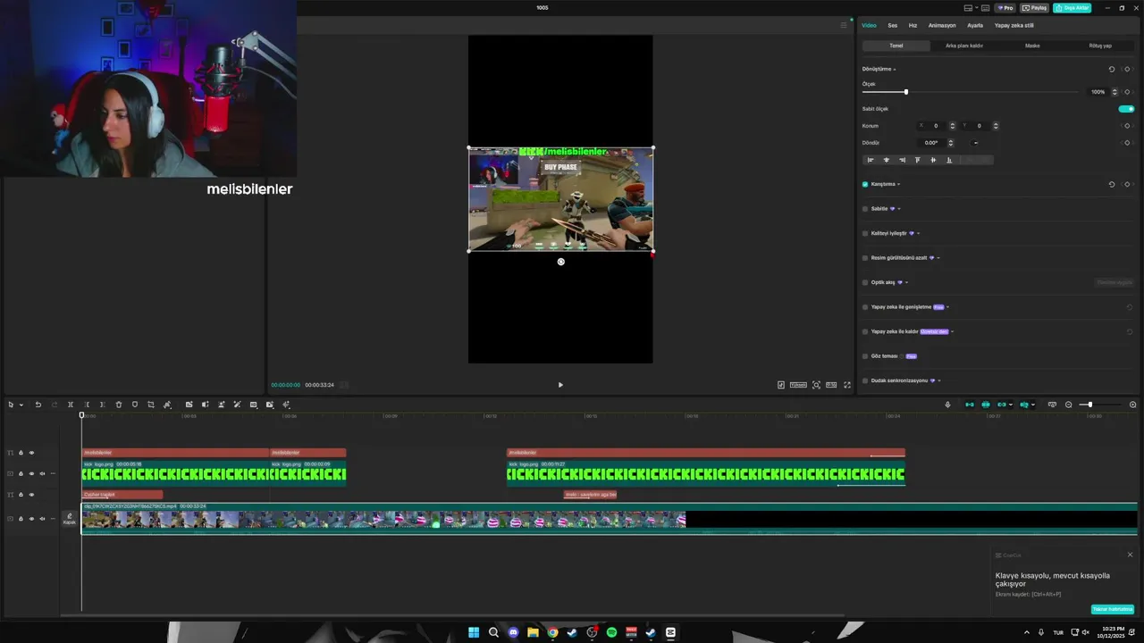Screen dimensions: 1144x643
Task: Click the record voiceover microphone icon
Action: tap(947, 405)
